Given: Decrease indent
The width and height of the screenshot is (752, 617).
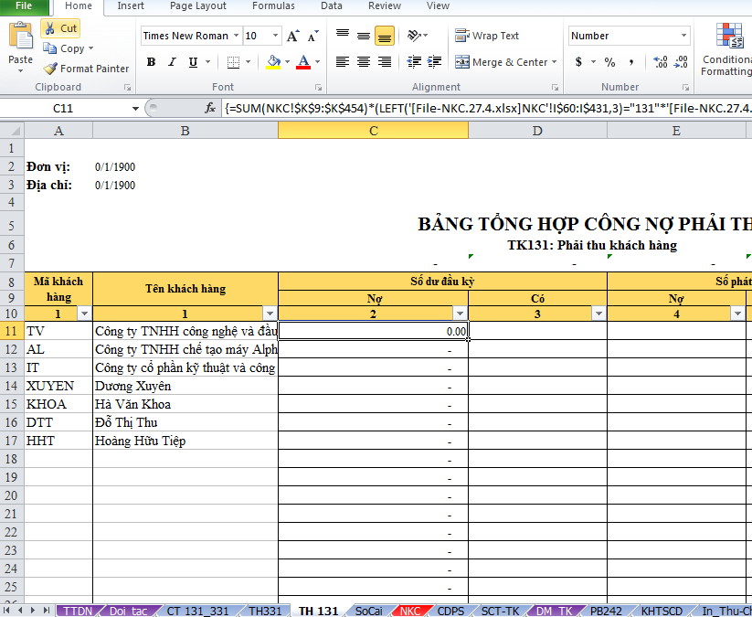Looking at the screenshot, I should point(414,62).
